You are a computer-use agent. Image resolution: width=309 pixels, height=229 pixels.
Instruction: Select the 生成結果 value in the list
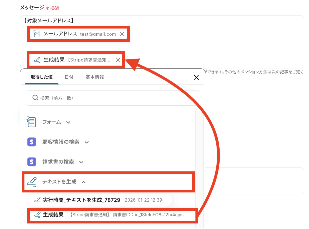pyautogui.click(x=112, y=215)
